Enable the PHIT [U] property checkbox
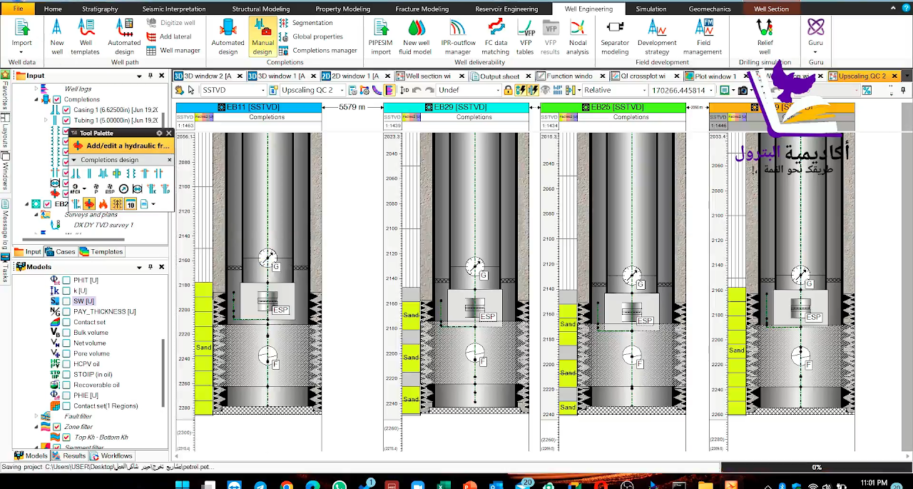Screen dimensions: 913x489 (66, 281)
